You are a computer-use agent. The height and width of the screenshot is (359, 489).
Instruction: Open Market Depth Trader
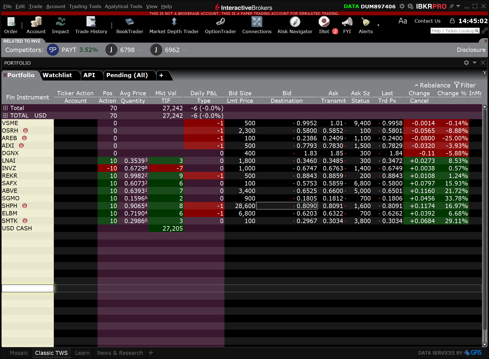coord(174,25)
